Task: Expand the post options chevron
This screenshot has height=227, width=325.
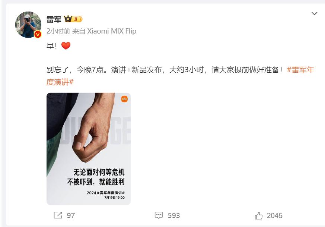Action: pos(315,13)
